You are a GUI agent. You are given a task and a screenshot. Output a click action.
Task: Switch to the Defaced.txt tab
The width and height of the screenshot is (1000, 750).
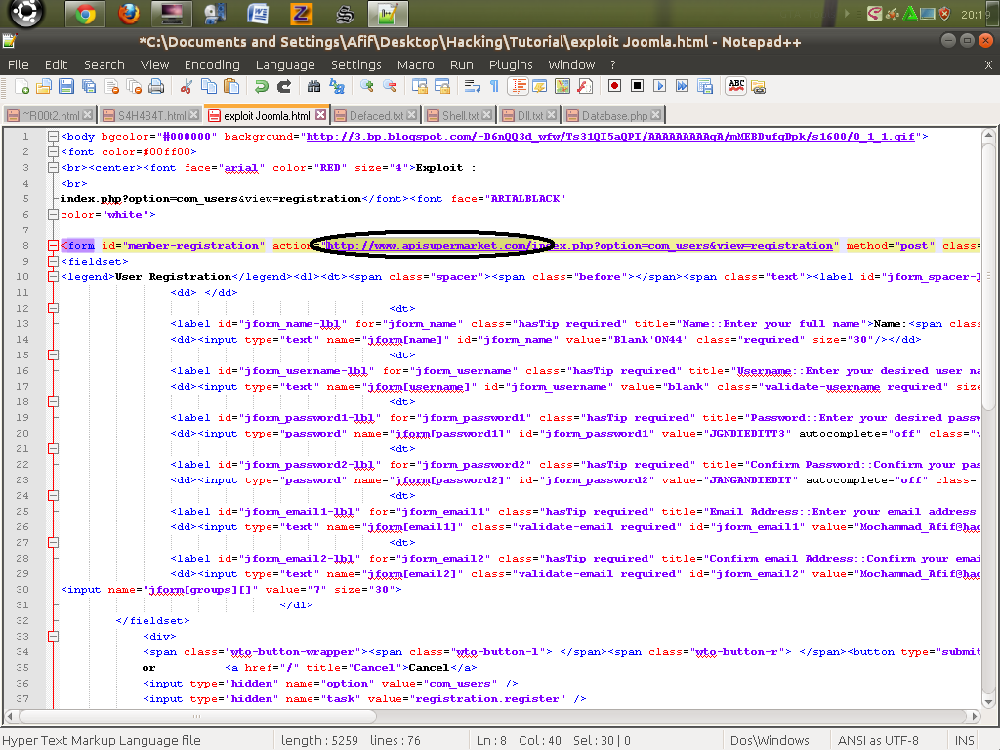[x=376, y=115]
